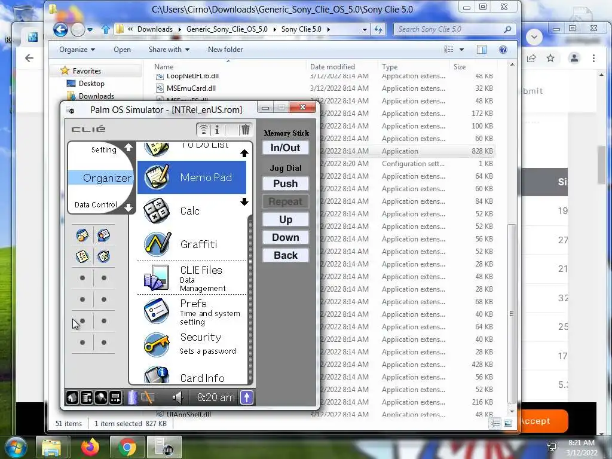Click Downloads in the address breadcrumb
612x459 pixels.
(x=155, y=29)
